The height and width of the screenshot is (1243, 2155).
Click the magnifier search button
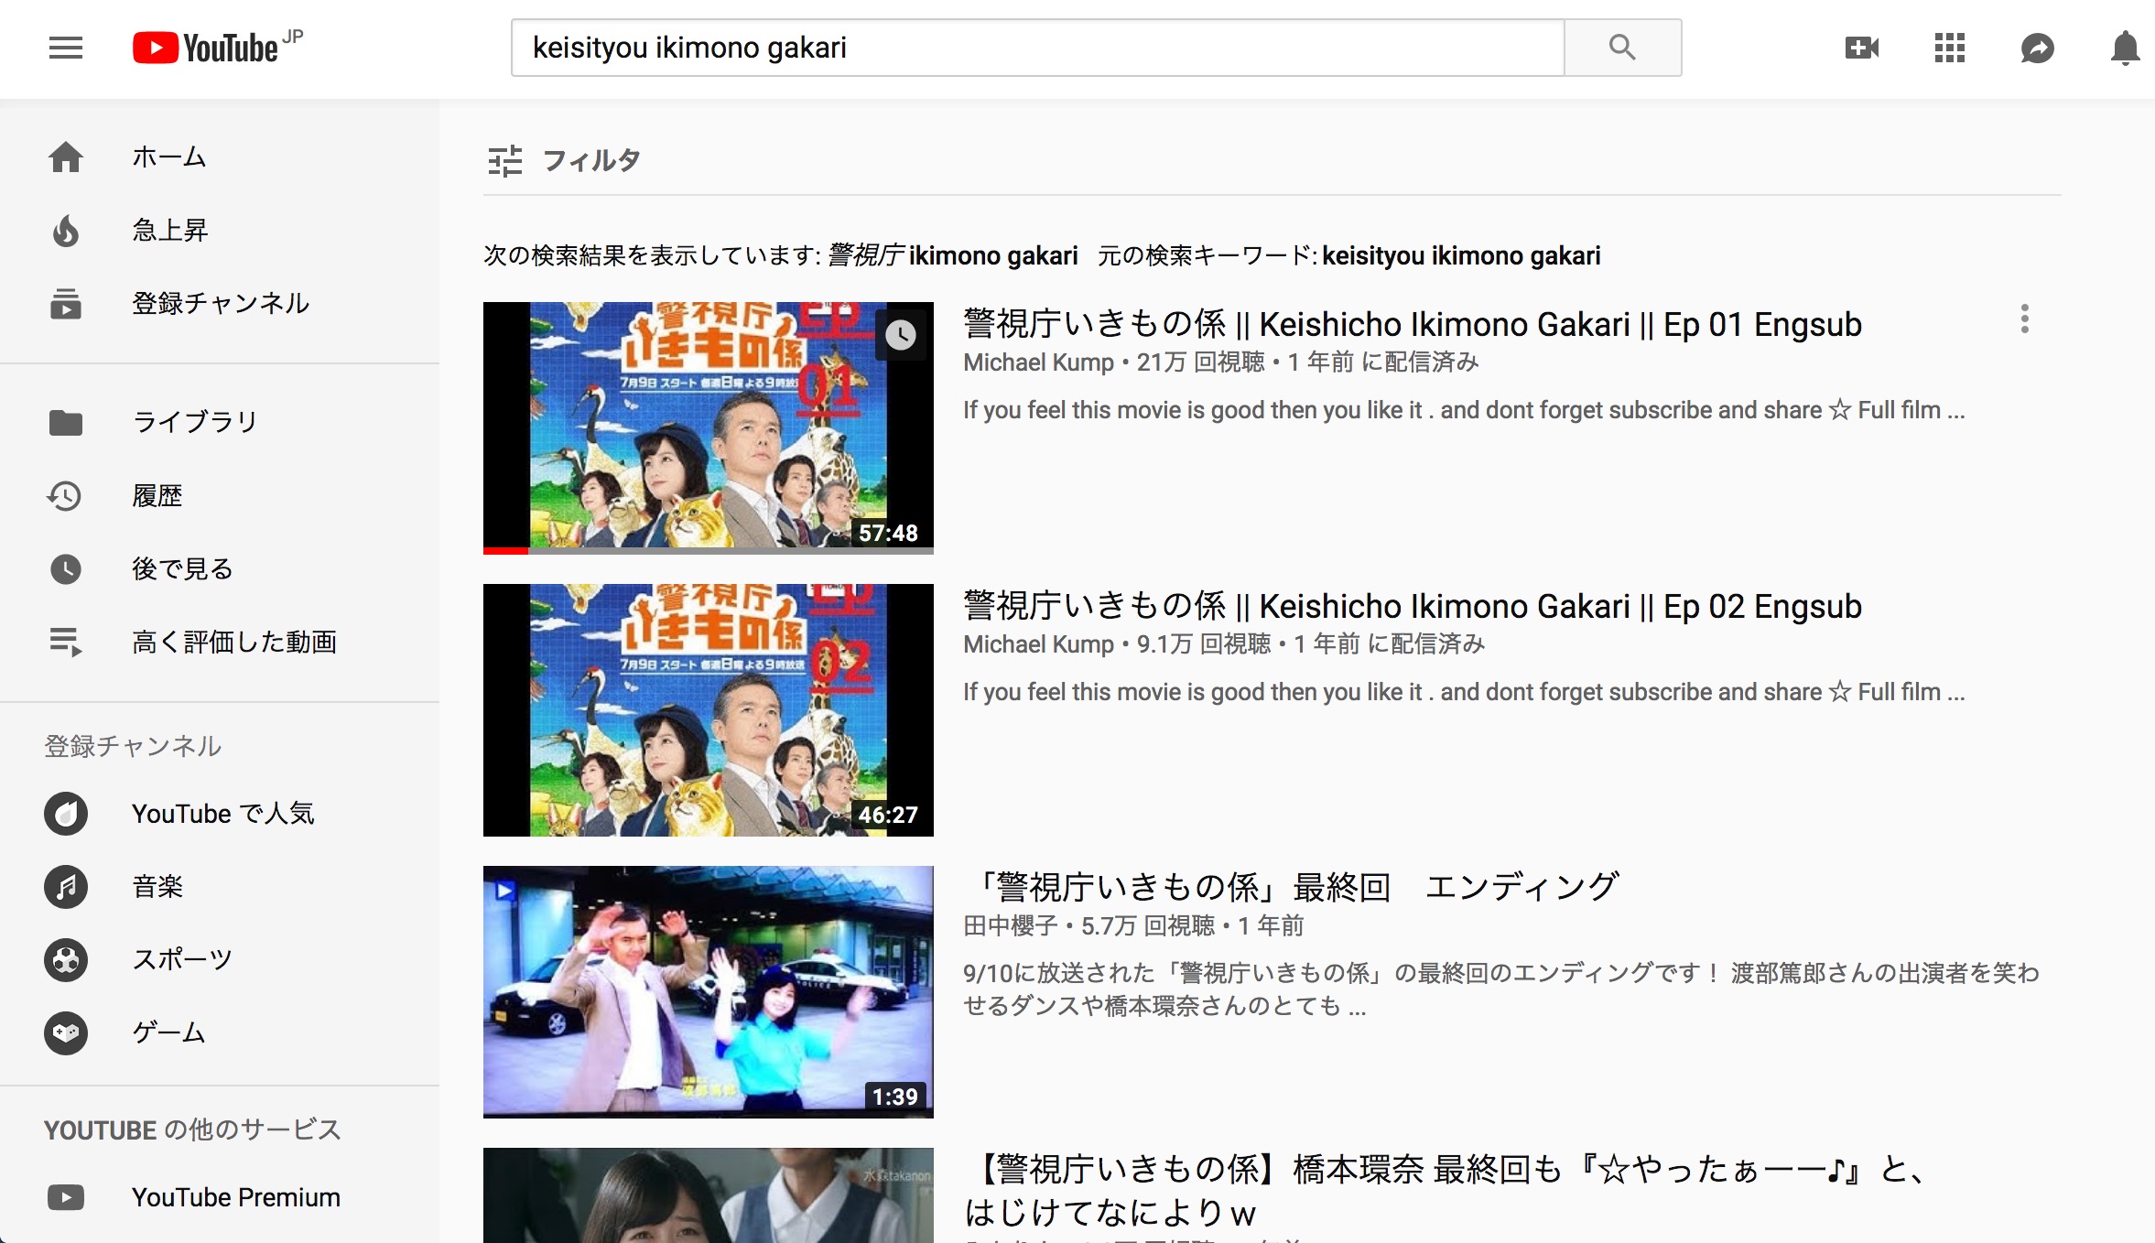click(x=1622, y=48)
